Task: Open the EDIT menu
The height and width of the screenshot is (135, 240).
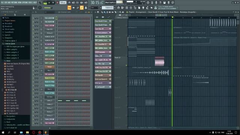Action: pos(6,3)
